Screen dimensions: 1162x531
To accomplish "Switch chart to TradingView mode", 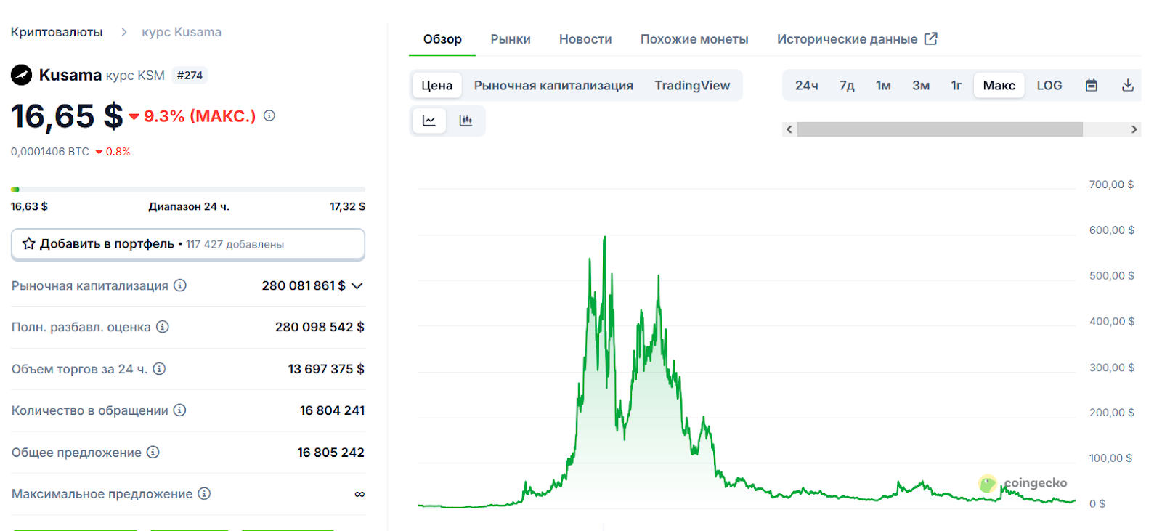I will point(692,85).
